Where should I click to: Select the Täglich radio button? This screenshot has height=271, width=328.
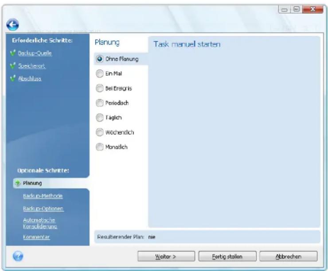point(100,117)
